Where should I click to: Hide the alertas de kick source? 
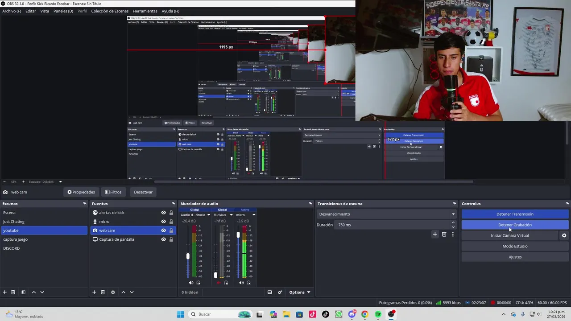click(x=163, y=213)
